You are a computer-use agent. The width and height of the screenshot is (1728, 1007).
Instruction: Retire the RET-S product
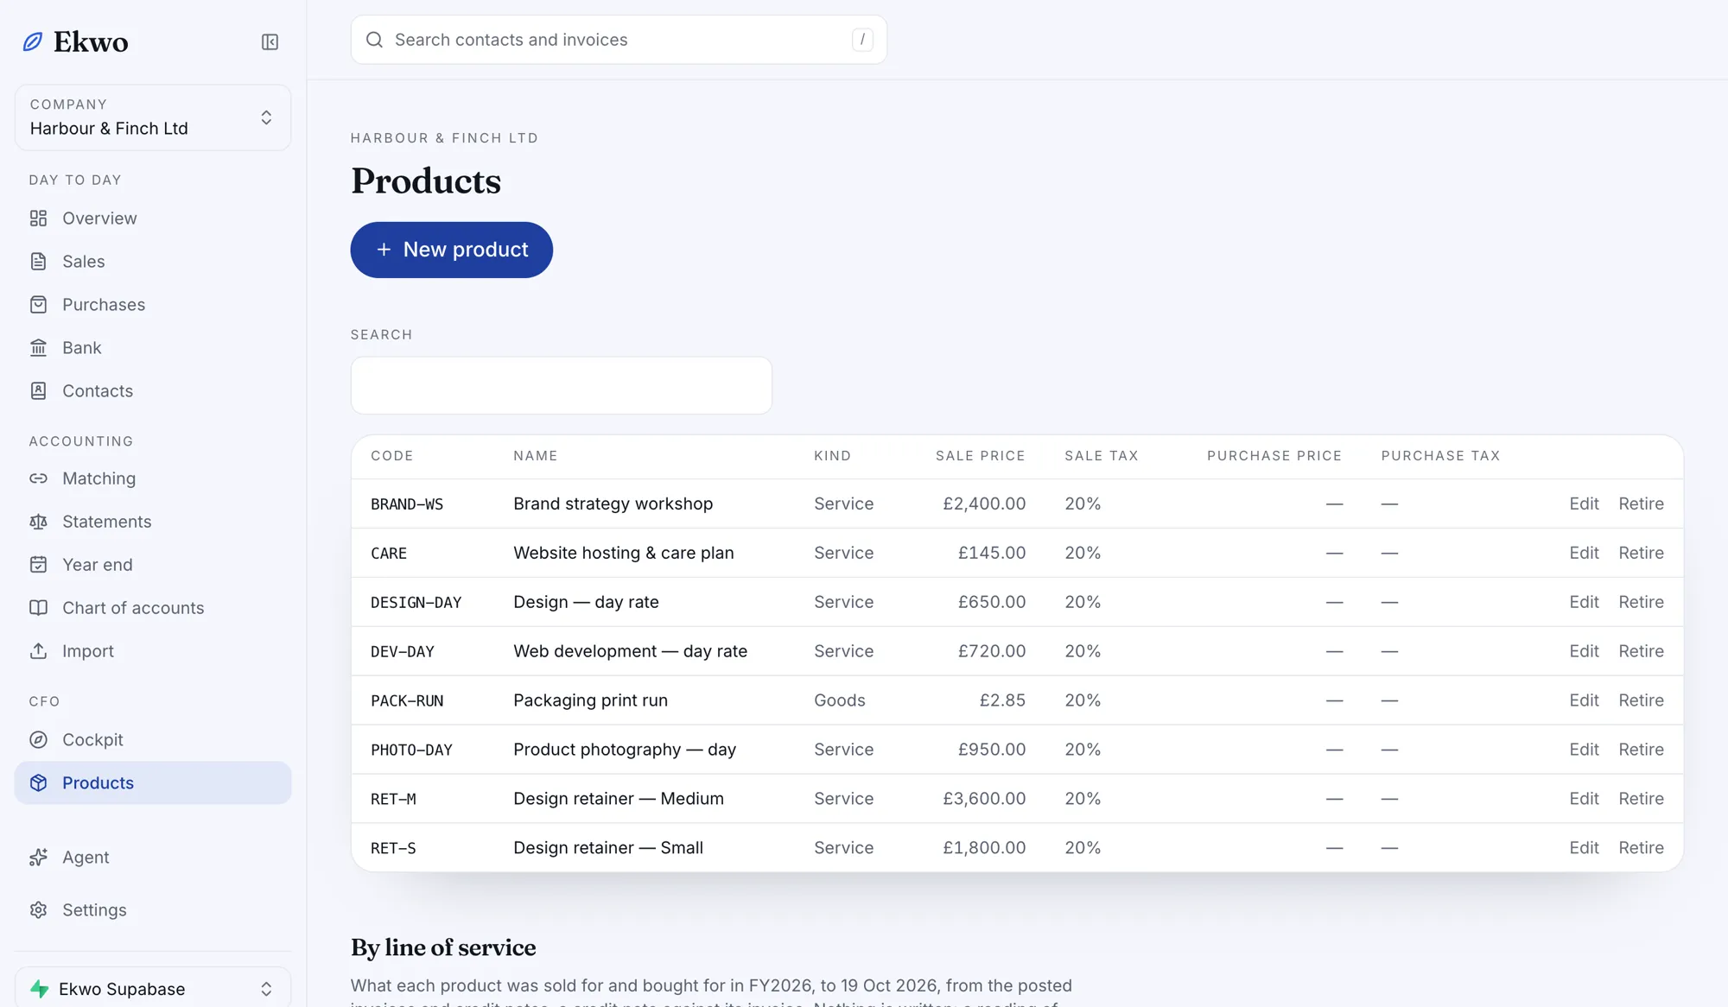click(x=1641, y=848)
